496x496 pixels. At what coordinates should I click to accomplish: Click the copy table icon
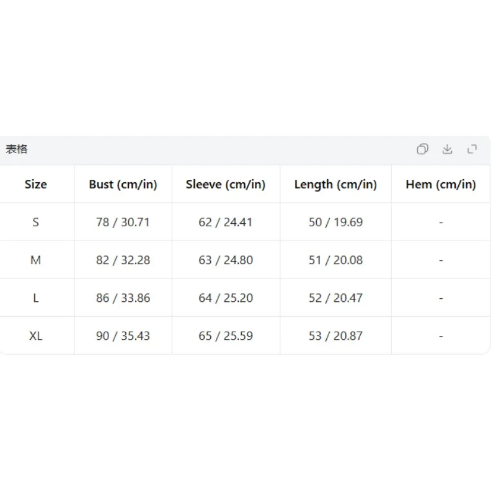pos(422,149)
